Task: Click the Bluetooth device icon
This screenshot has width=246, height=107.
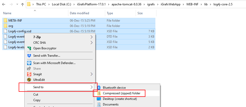Action: pos(99,88)
